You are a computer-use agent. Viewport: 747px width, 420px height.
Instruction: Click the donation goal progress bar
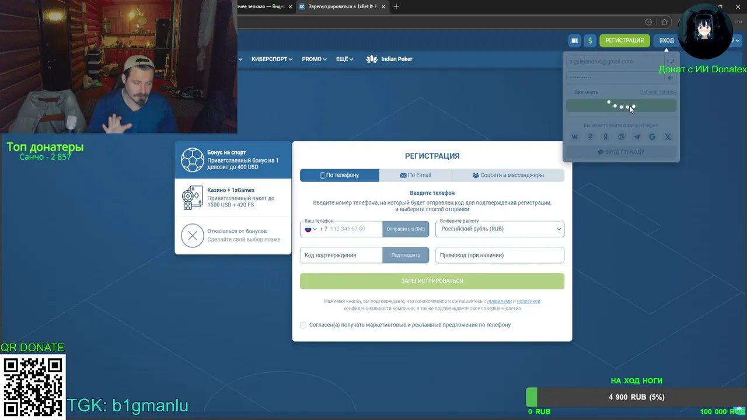pos(636,397)
